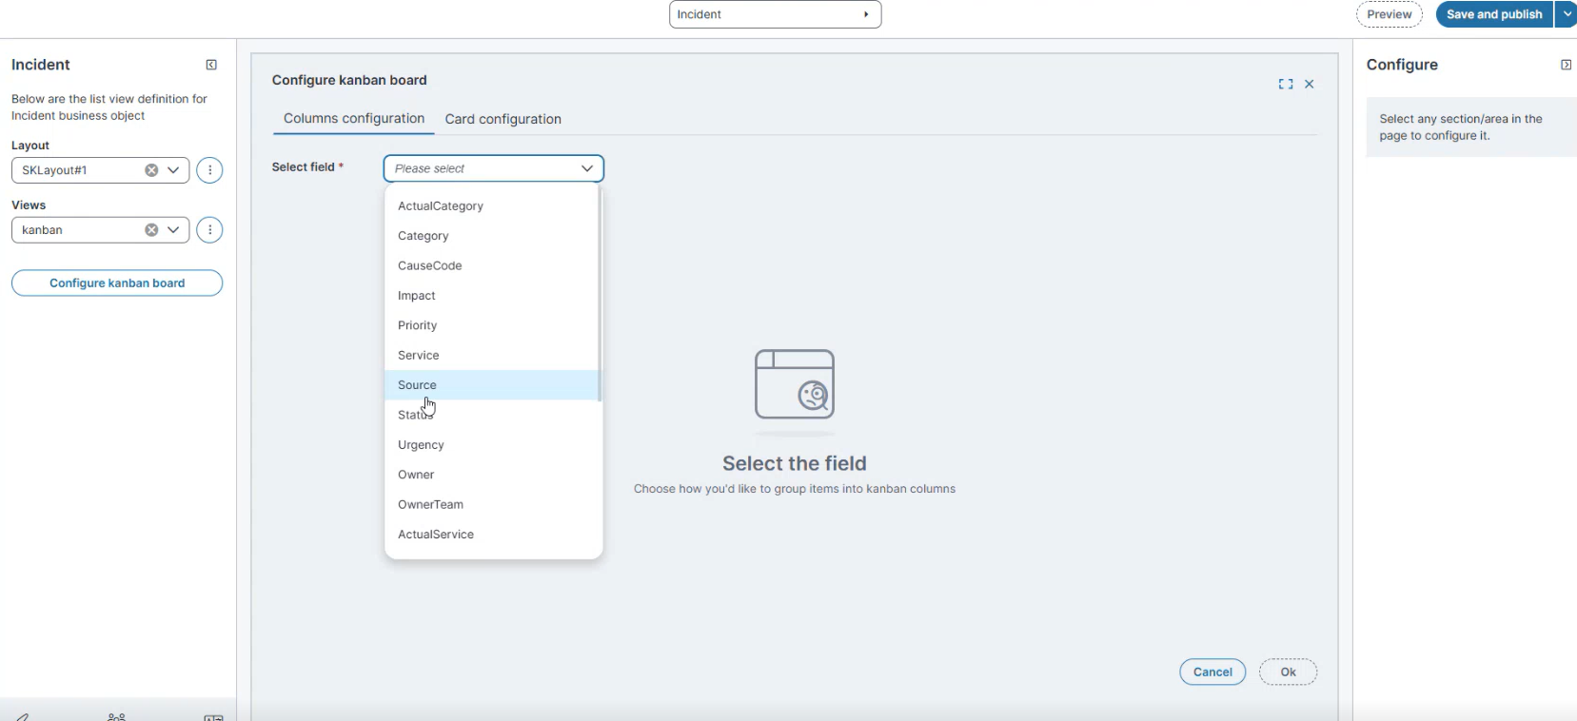Image resolution: width=1577 pixels, height=721 pixels.
Task: Expand kanban dialog to full screen
Action: [x=1286, y=85]
